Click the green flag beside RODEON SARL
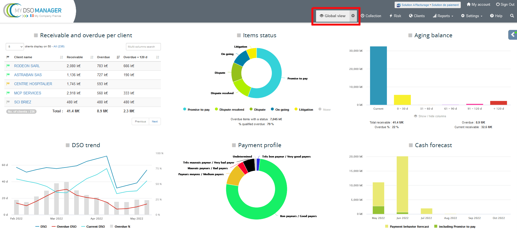 (8, 66)
